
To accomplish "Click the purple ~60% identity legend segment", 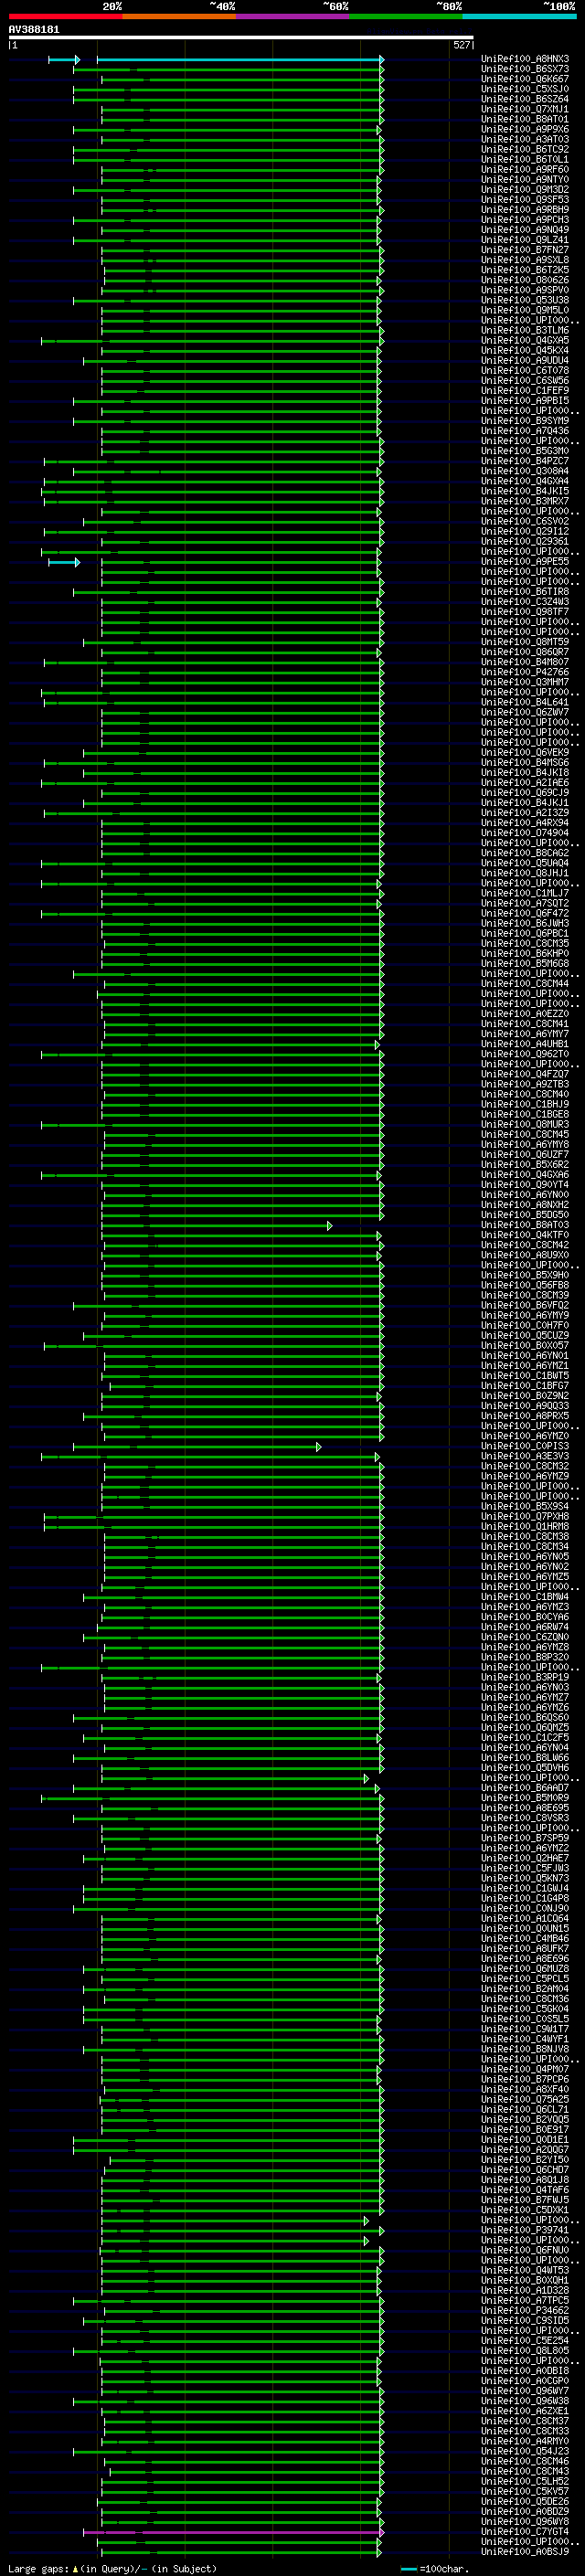I will [292, 16].
